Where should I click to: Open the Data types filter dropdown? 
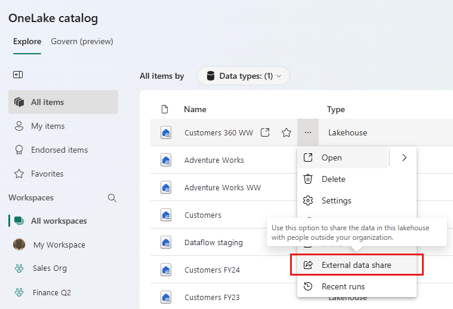tap(244, 76)
